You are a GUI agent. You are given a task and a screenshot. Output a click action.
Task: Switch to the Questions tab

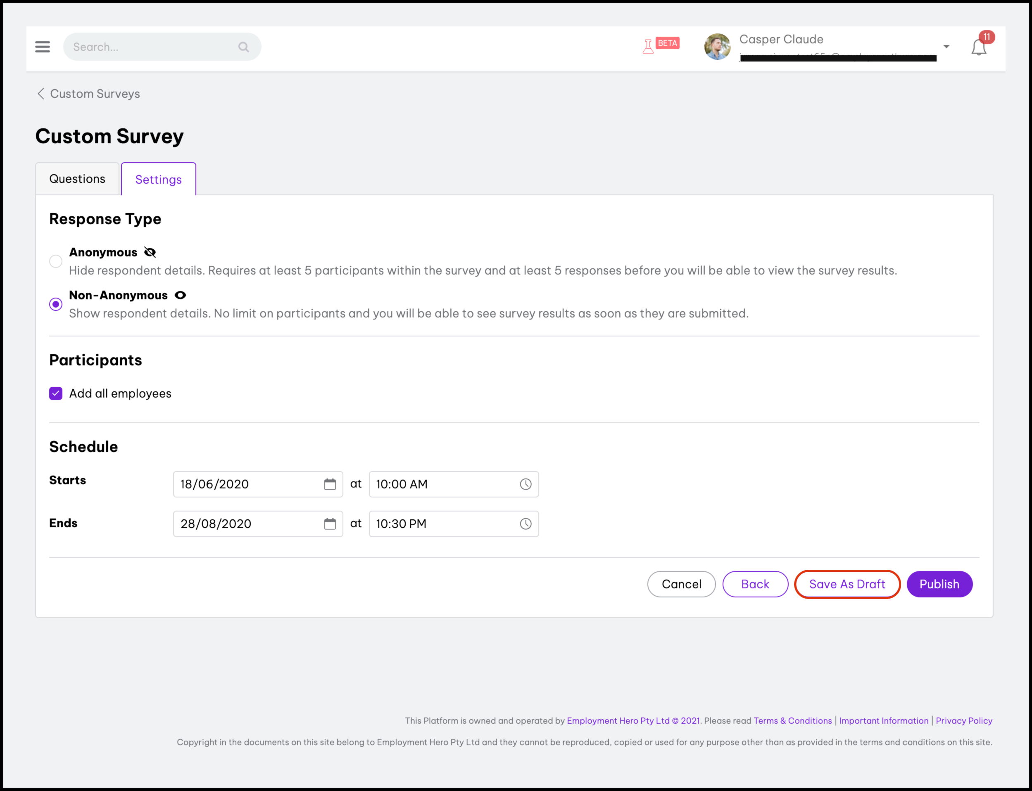[77, 179]
